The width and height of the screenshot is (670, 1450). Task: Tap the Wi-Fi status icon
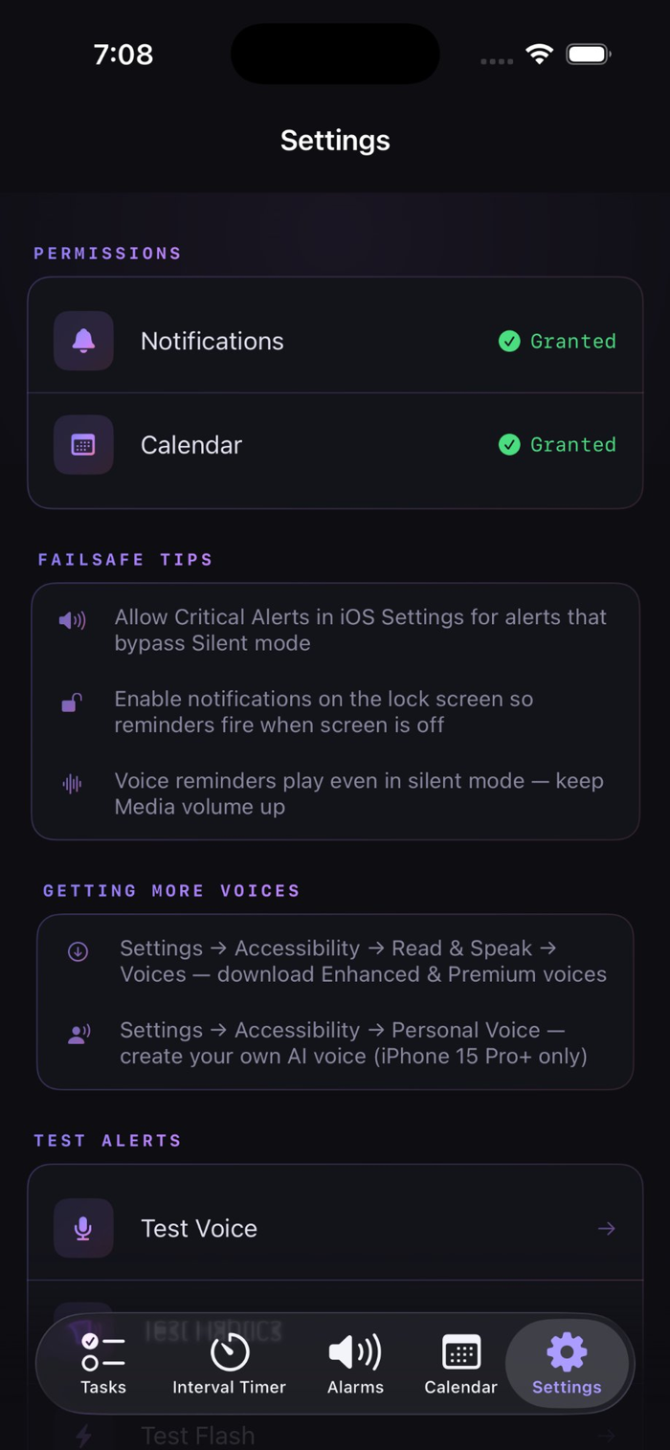[x=540, y=55]
